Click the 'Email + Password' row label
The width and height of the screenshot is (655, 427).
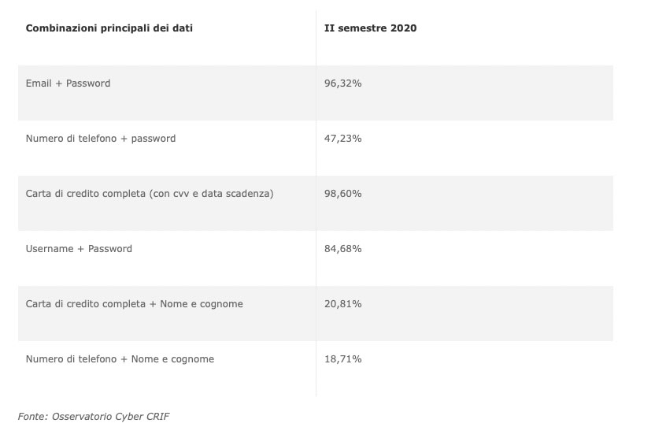tap(68, 84)
